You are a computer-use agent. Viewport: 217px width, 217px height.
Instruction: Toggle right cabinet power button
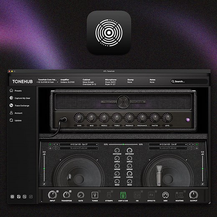tap(197, 144)
